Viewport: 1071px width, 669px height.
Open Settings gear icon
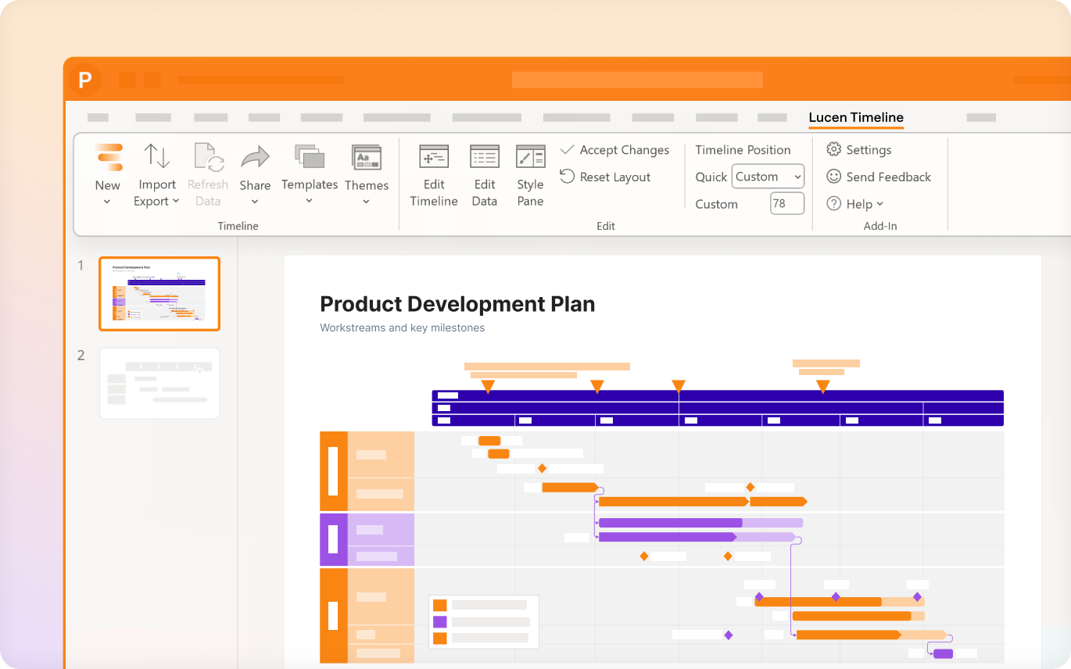834,149
